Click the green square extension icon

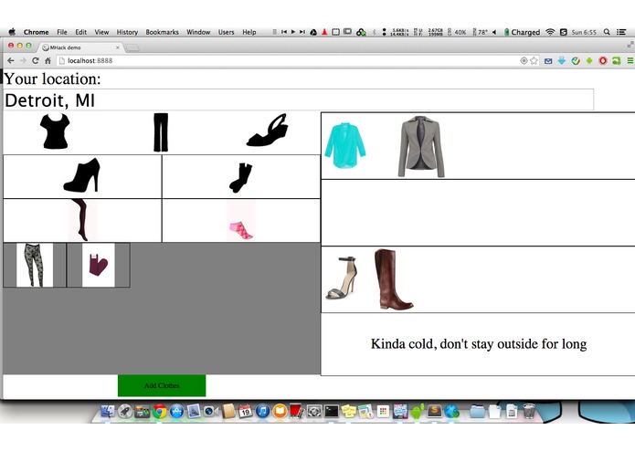[617, 60]
